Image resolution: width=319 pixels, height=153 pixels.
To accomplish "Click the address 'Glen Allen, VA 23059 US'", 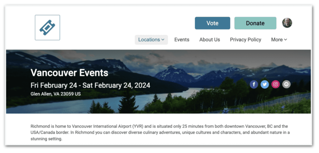I will tap(55, 94).
